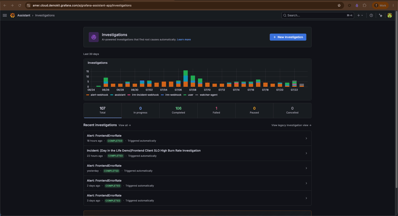Expand the Incident Day in the Life chevron
The image size is (398, 216).
[306, 154]
